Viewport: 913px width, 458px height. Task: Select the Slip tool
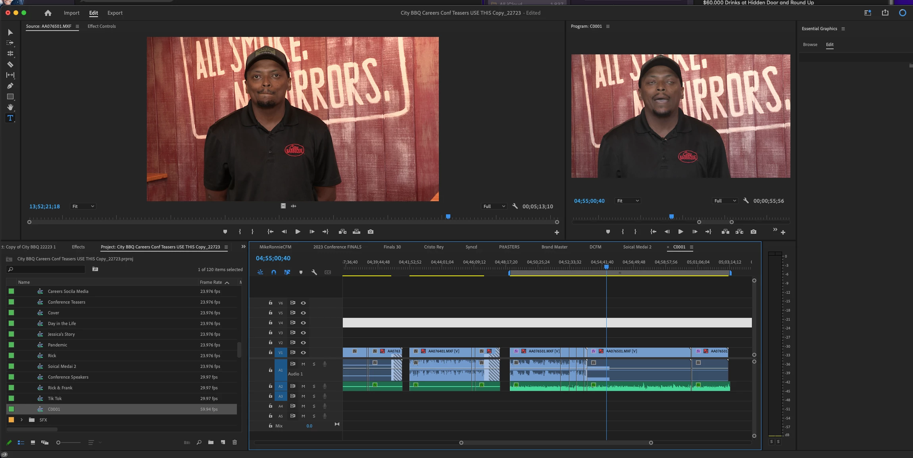10,75
